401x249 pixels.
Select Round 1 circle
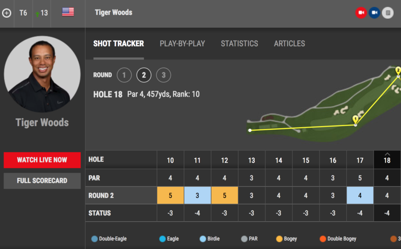(124, 75)
